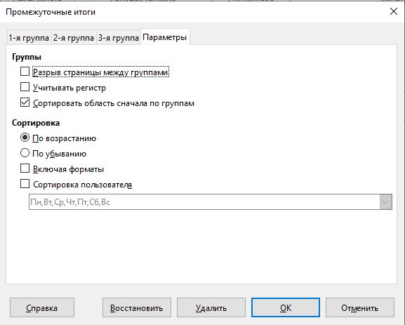Expand the custom sort list dropdown arrow
The height and width of the screenshot is (325, 405).
coord(386,201)
